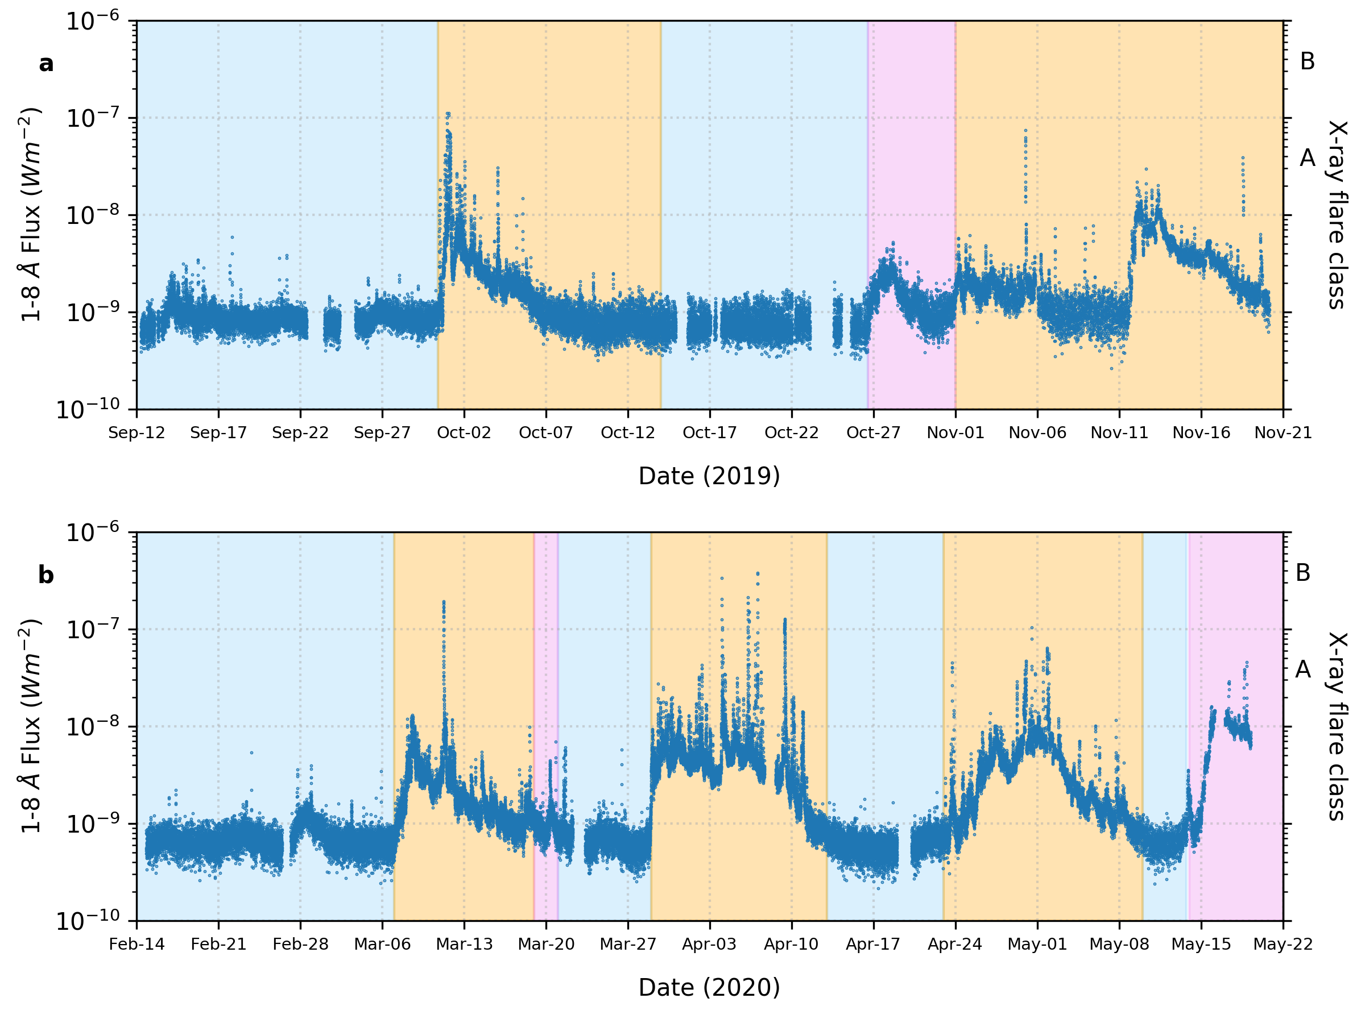Pick the 'Feb-14' tick label
1365x1023 pixels.
(x=137, y=945)
